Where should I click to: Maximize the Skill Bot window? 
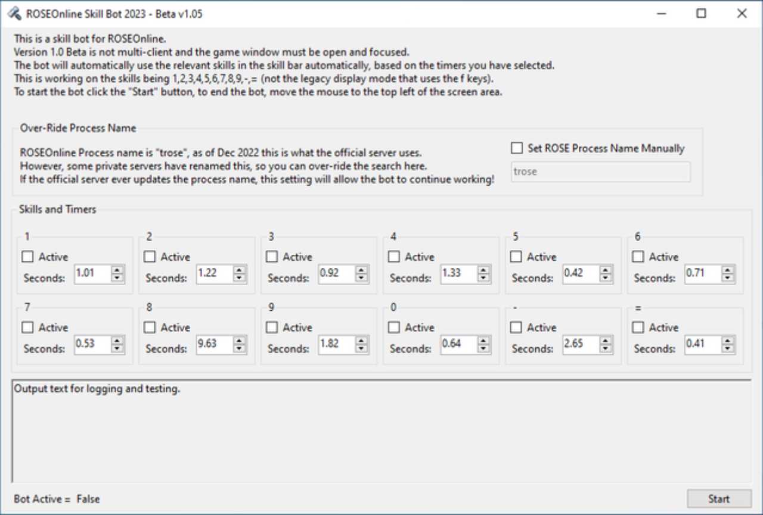pos(702,14)
